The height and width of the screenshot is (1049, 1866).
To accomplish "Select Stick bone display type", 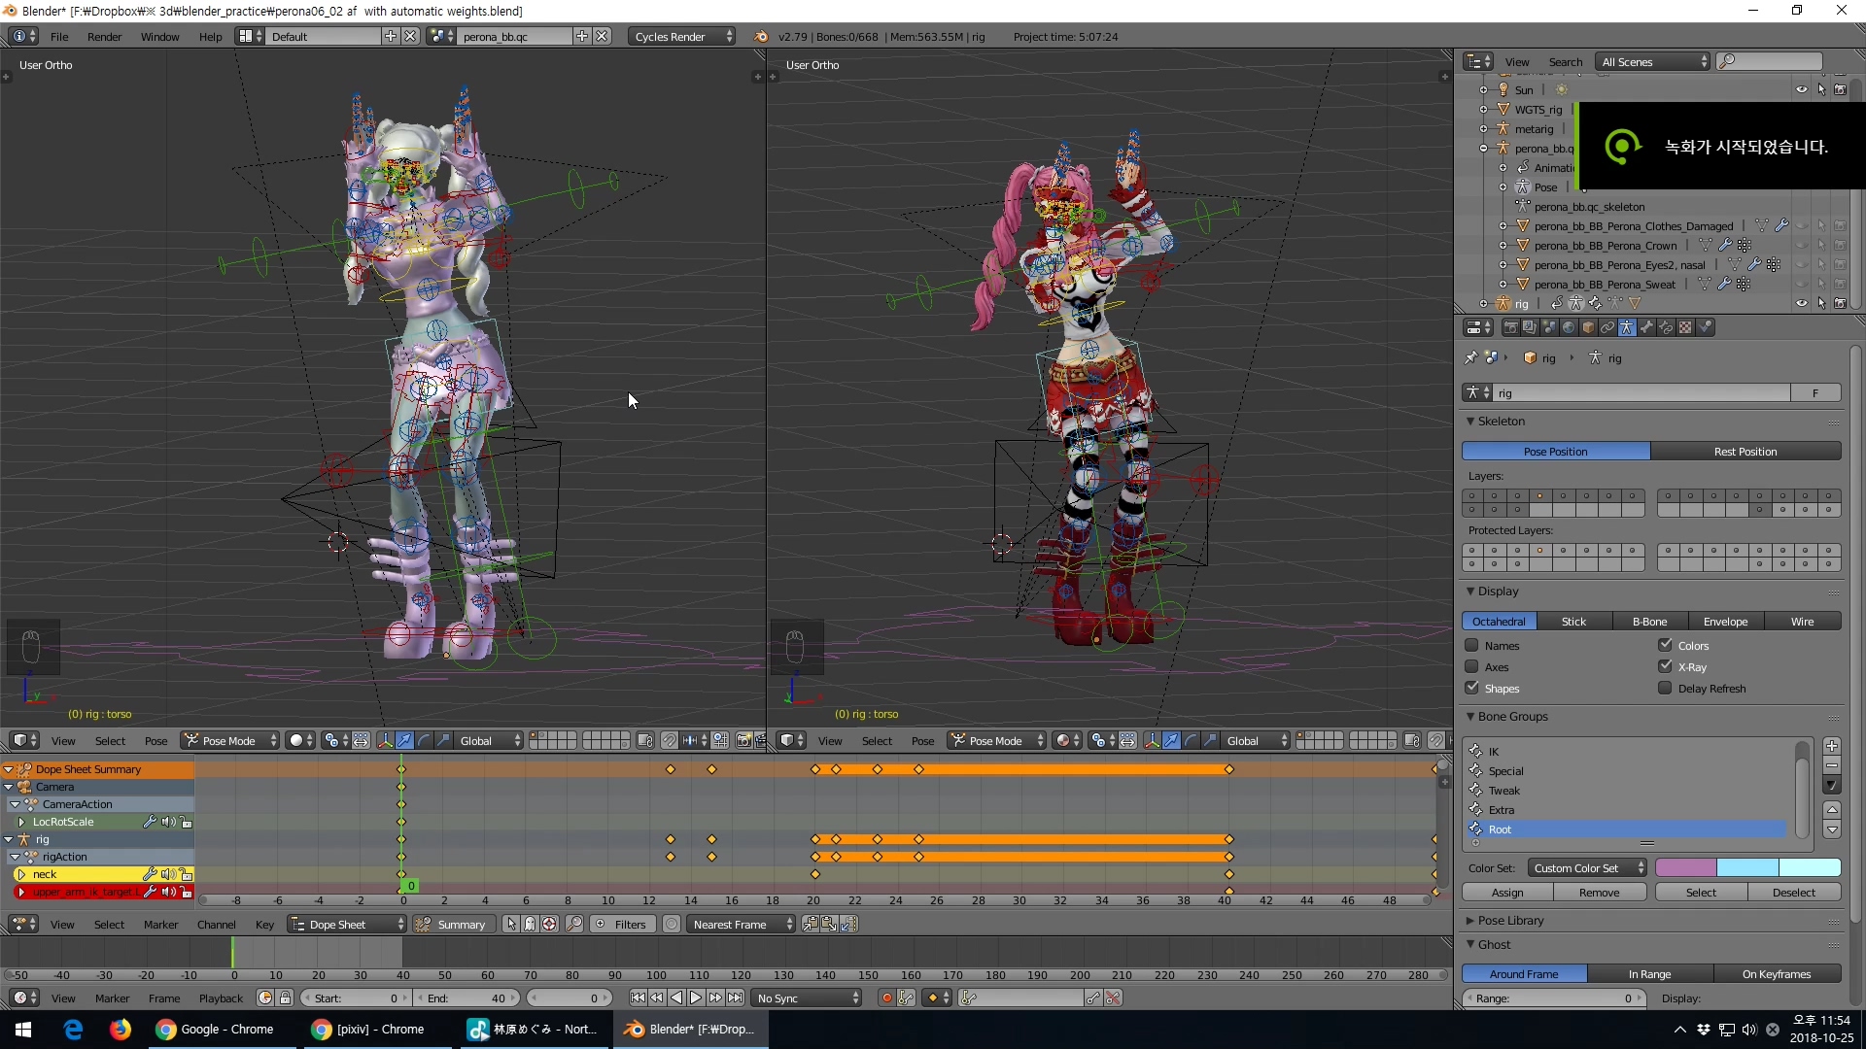I will [1573, 621].
